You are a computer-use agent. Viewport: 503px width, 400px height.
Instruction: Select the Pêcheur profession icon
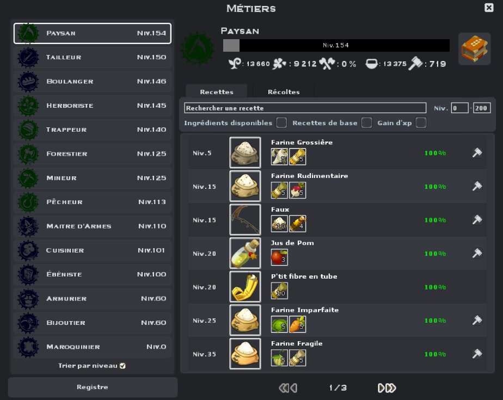pyautogui.click(x=28, y=202)
